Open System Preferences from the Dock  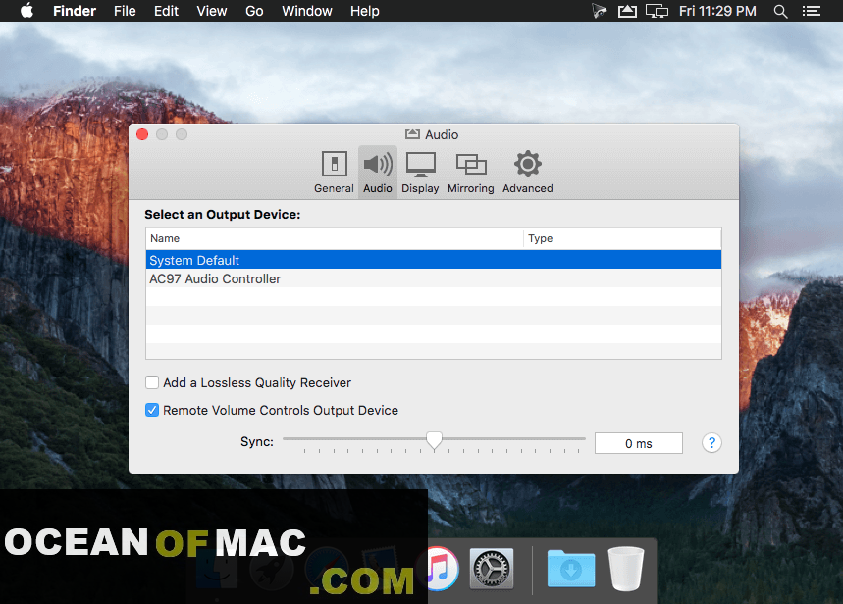coord(492,569)
